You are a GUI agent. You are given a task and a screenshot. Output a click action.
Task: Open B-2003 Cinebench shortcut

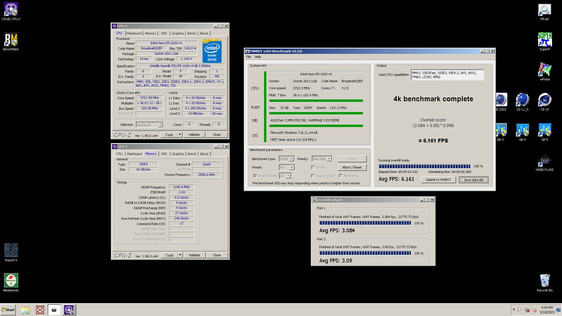click(501, 102)
